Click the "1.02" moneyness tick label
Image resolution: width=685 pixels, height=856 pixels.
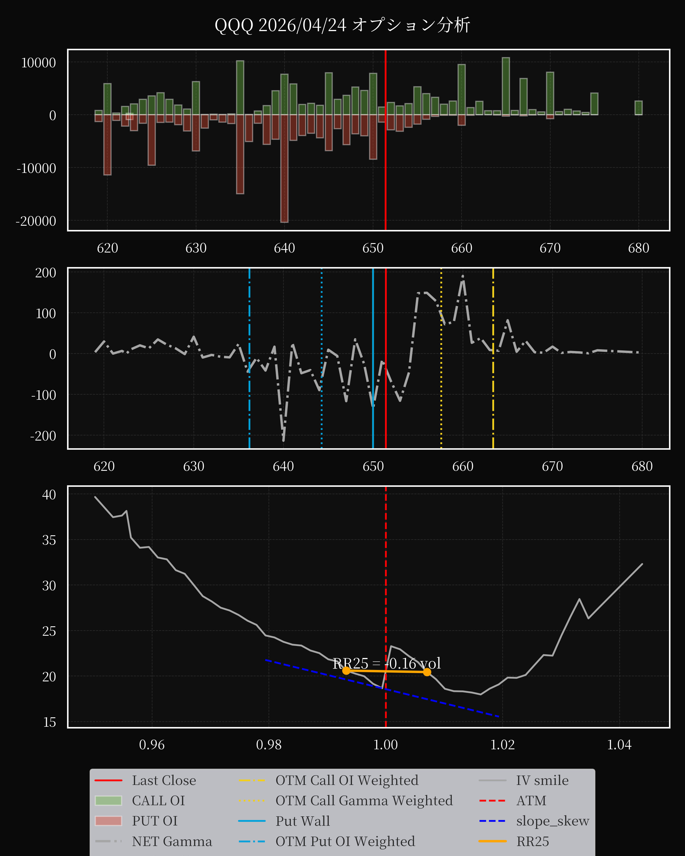[502, 745]
